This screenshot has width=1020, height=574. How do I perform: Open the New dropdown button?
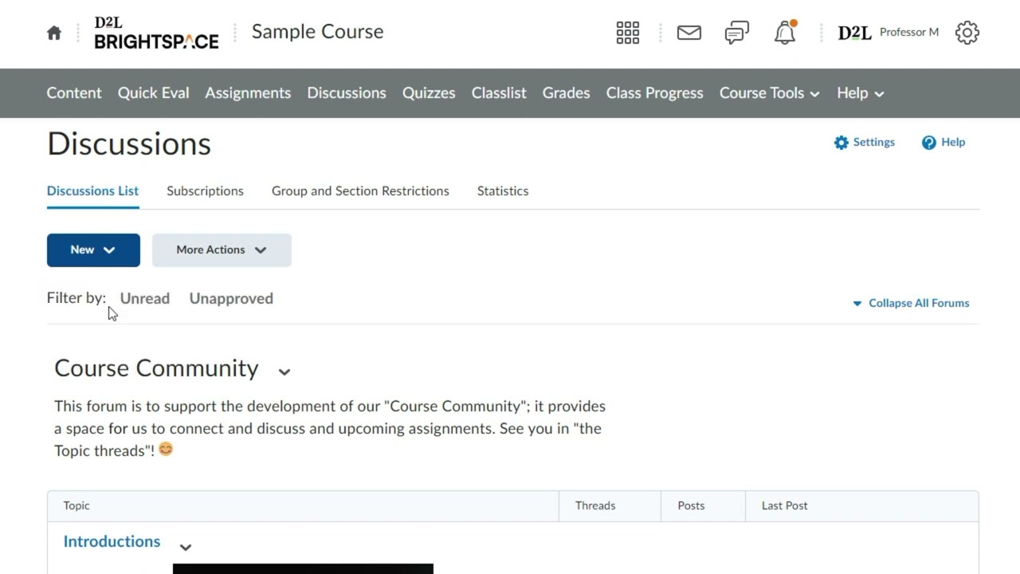[93, 250]
